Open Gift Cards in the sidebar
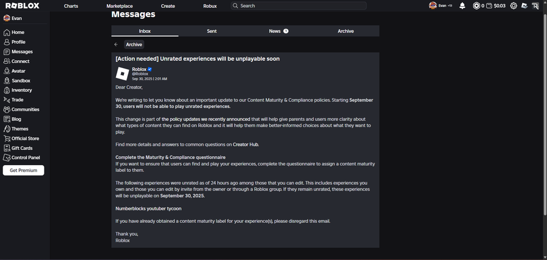The height and width of the screenshot is (260, 547). [x=21, y=148]
